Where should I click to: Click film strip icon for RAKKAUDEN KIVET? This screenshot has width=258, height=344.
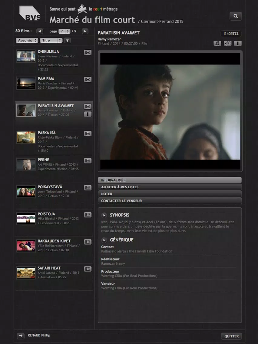[x=88, y=242]
